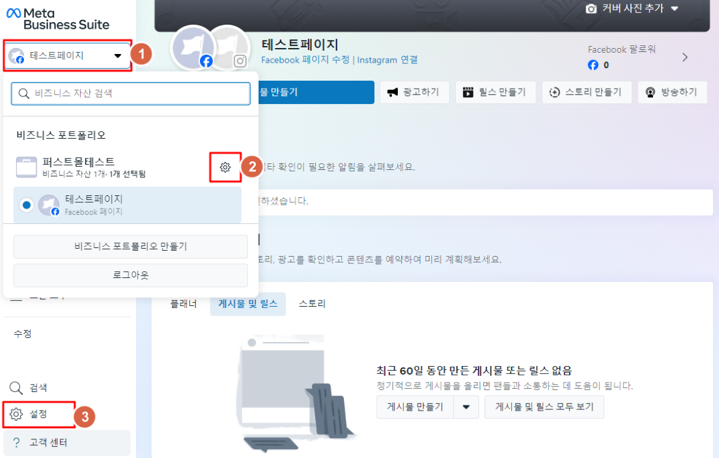
Task: Click the live broadcast icon on 방송하기
Action: point(650,92)
